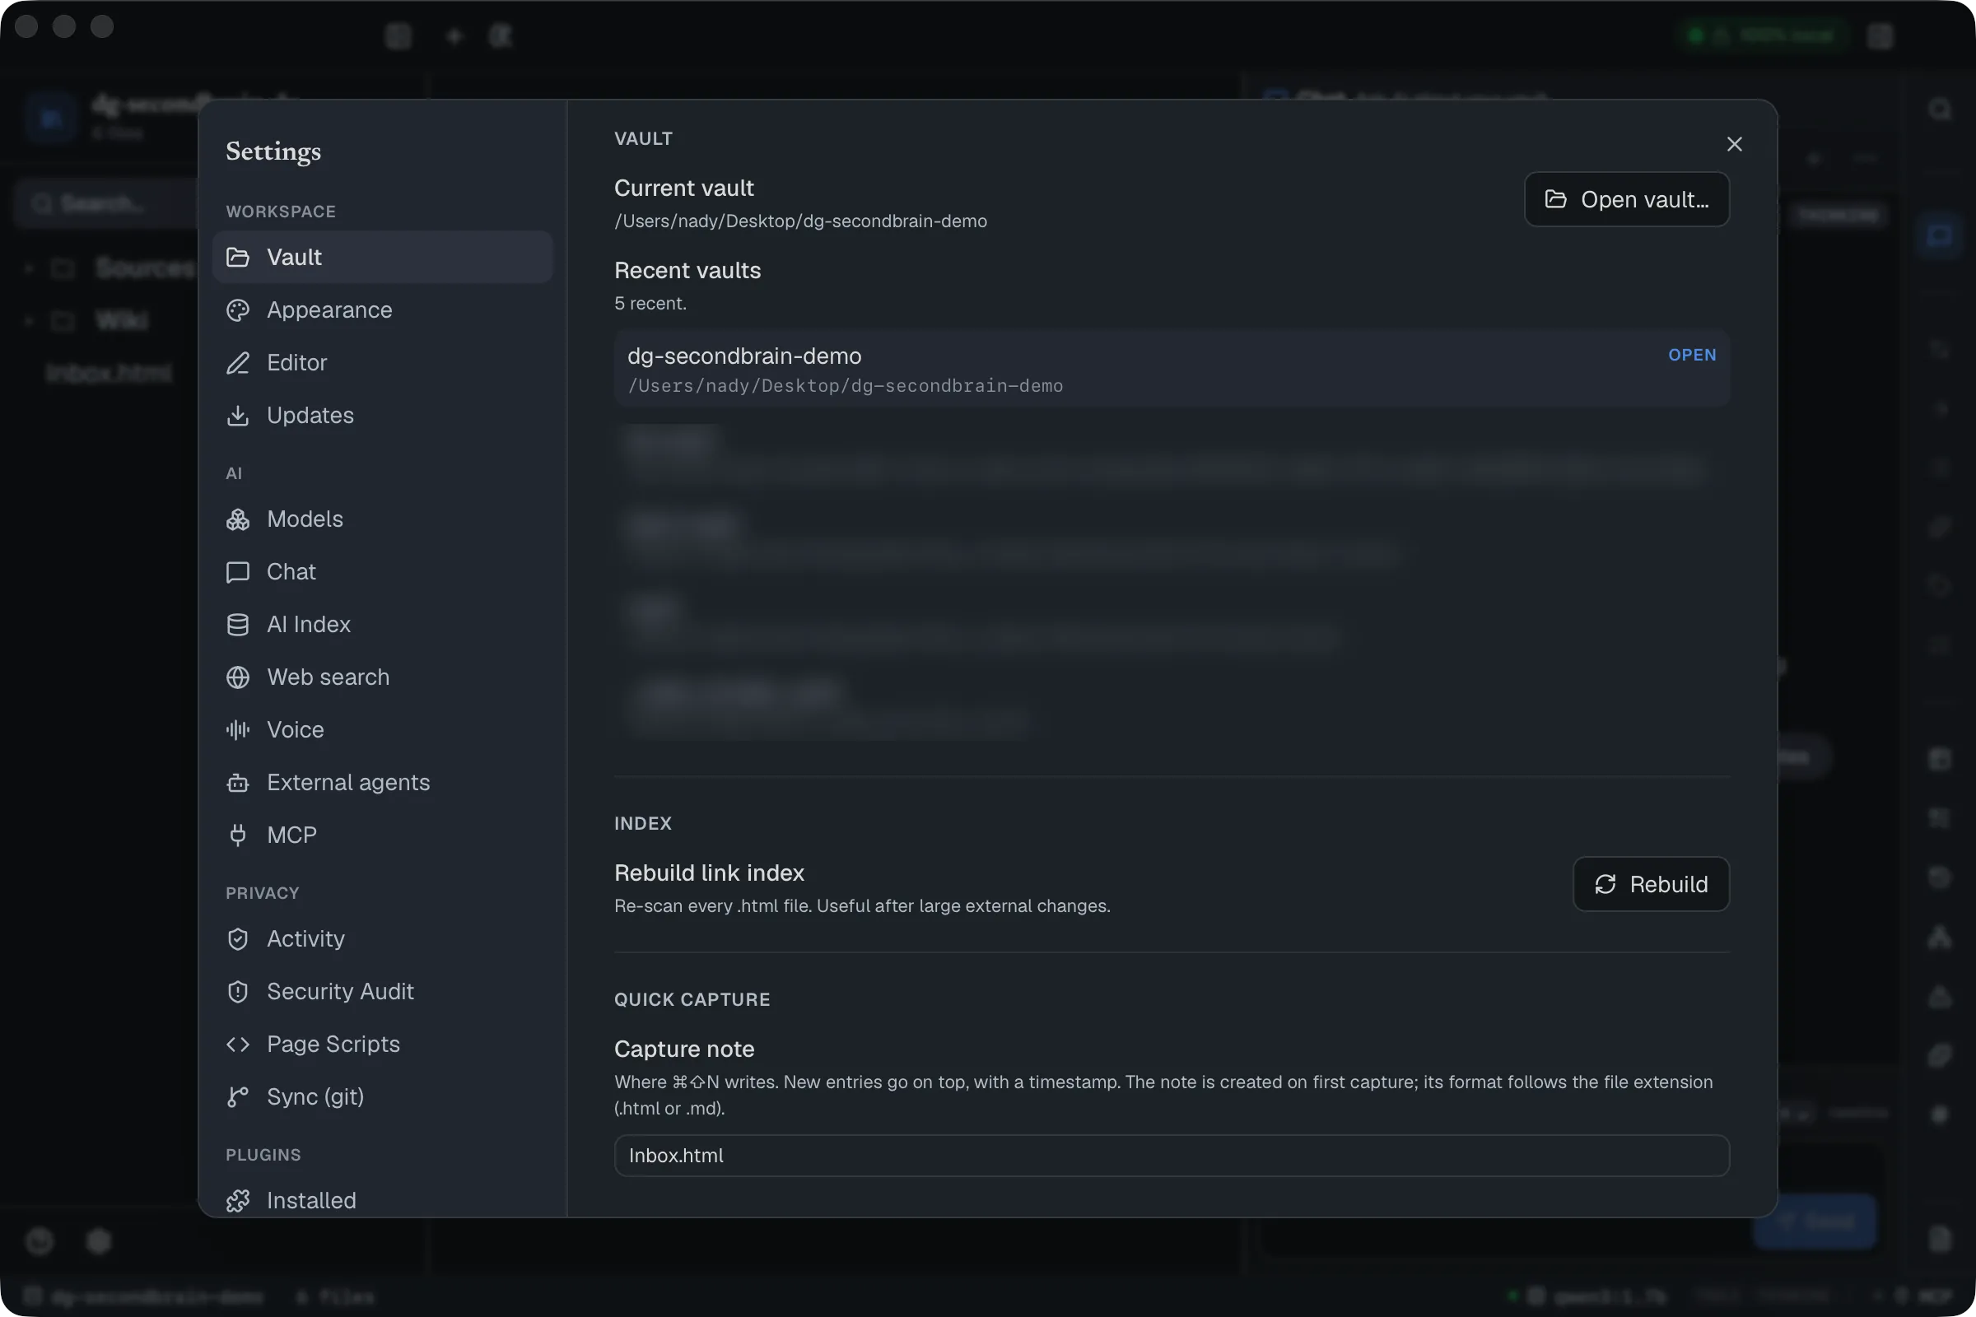The height and width of the screenshot is (1317, 1976).
Task: Open the Vault settings section
Action: (382, 257)
